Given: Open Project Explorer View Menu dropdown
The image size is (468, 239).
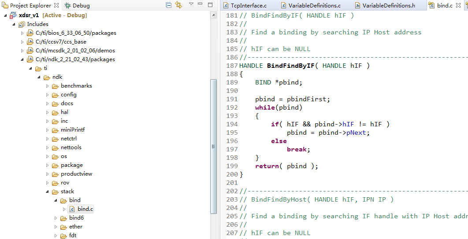Looking at the screenshot, I should (191, 4).
